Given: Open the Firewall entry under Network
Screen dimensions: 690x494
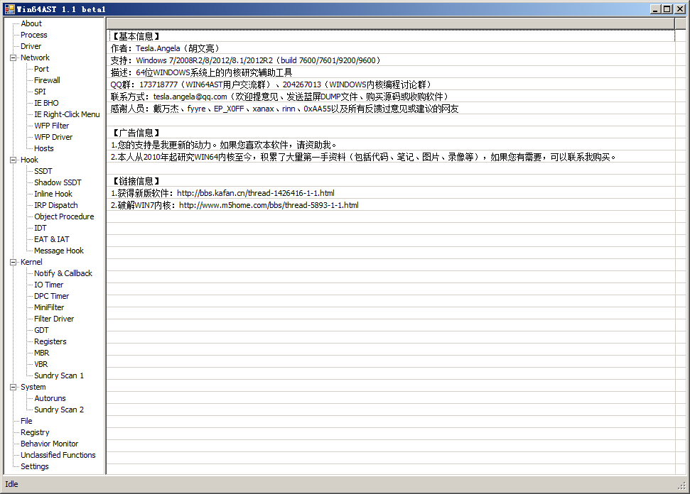Looking at the screenshot, I should click(x=47, y=80).
